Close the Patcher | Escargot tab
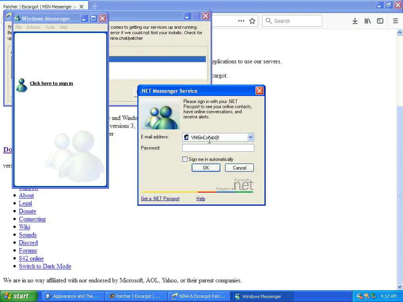Image resolution: width=403 pixels, height=302 pixels. pos(81,6)
